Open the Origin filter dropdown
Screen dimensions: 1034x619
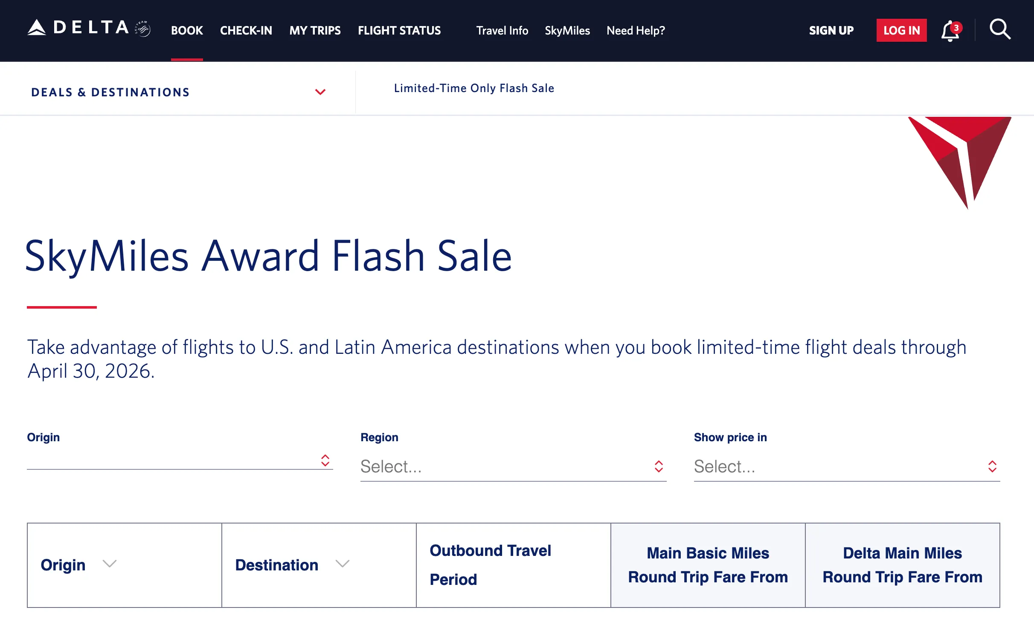tap(180, 461)
